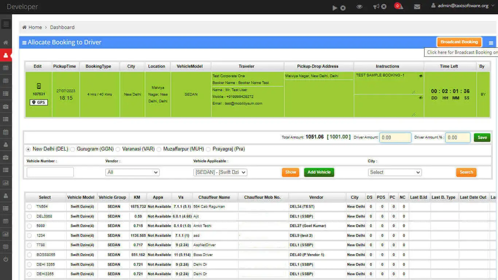Open the admin@taxisoftware.org user menu
Screen dimensions: 498x280
tap(463, 6)
